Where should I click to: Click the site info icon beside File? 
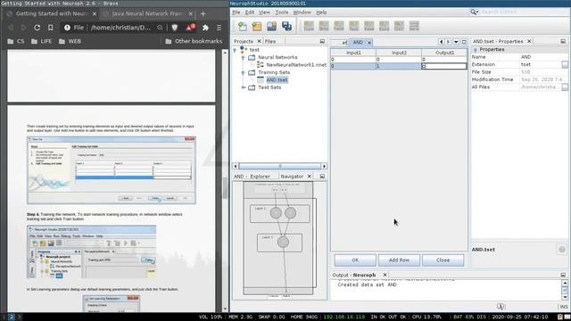[67, 28]
